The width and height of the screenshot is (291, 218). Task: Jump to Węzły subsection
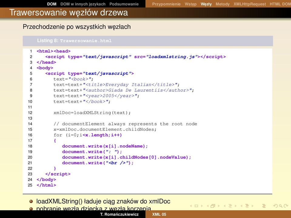(206, 4)
